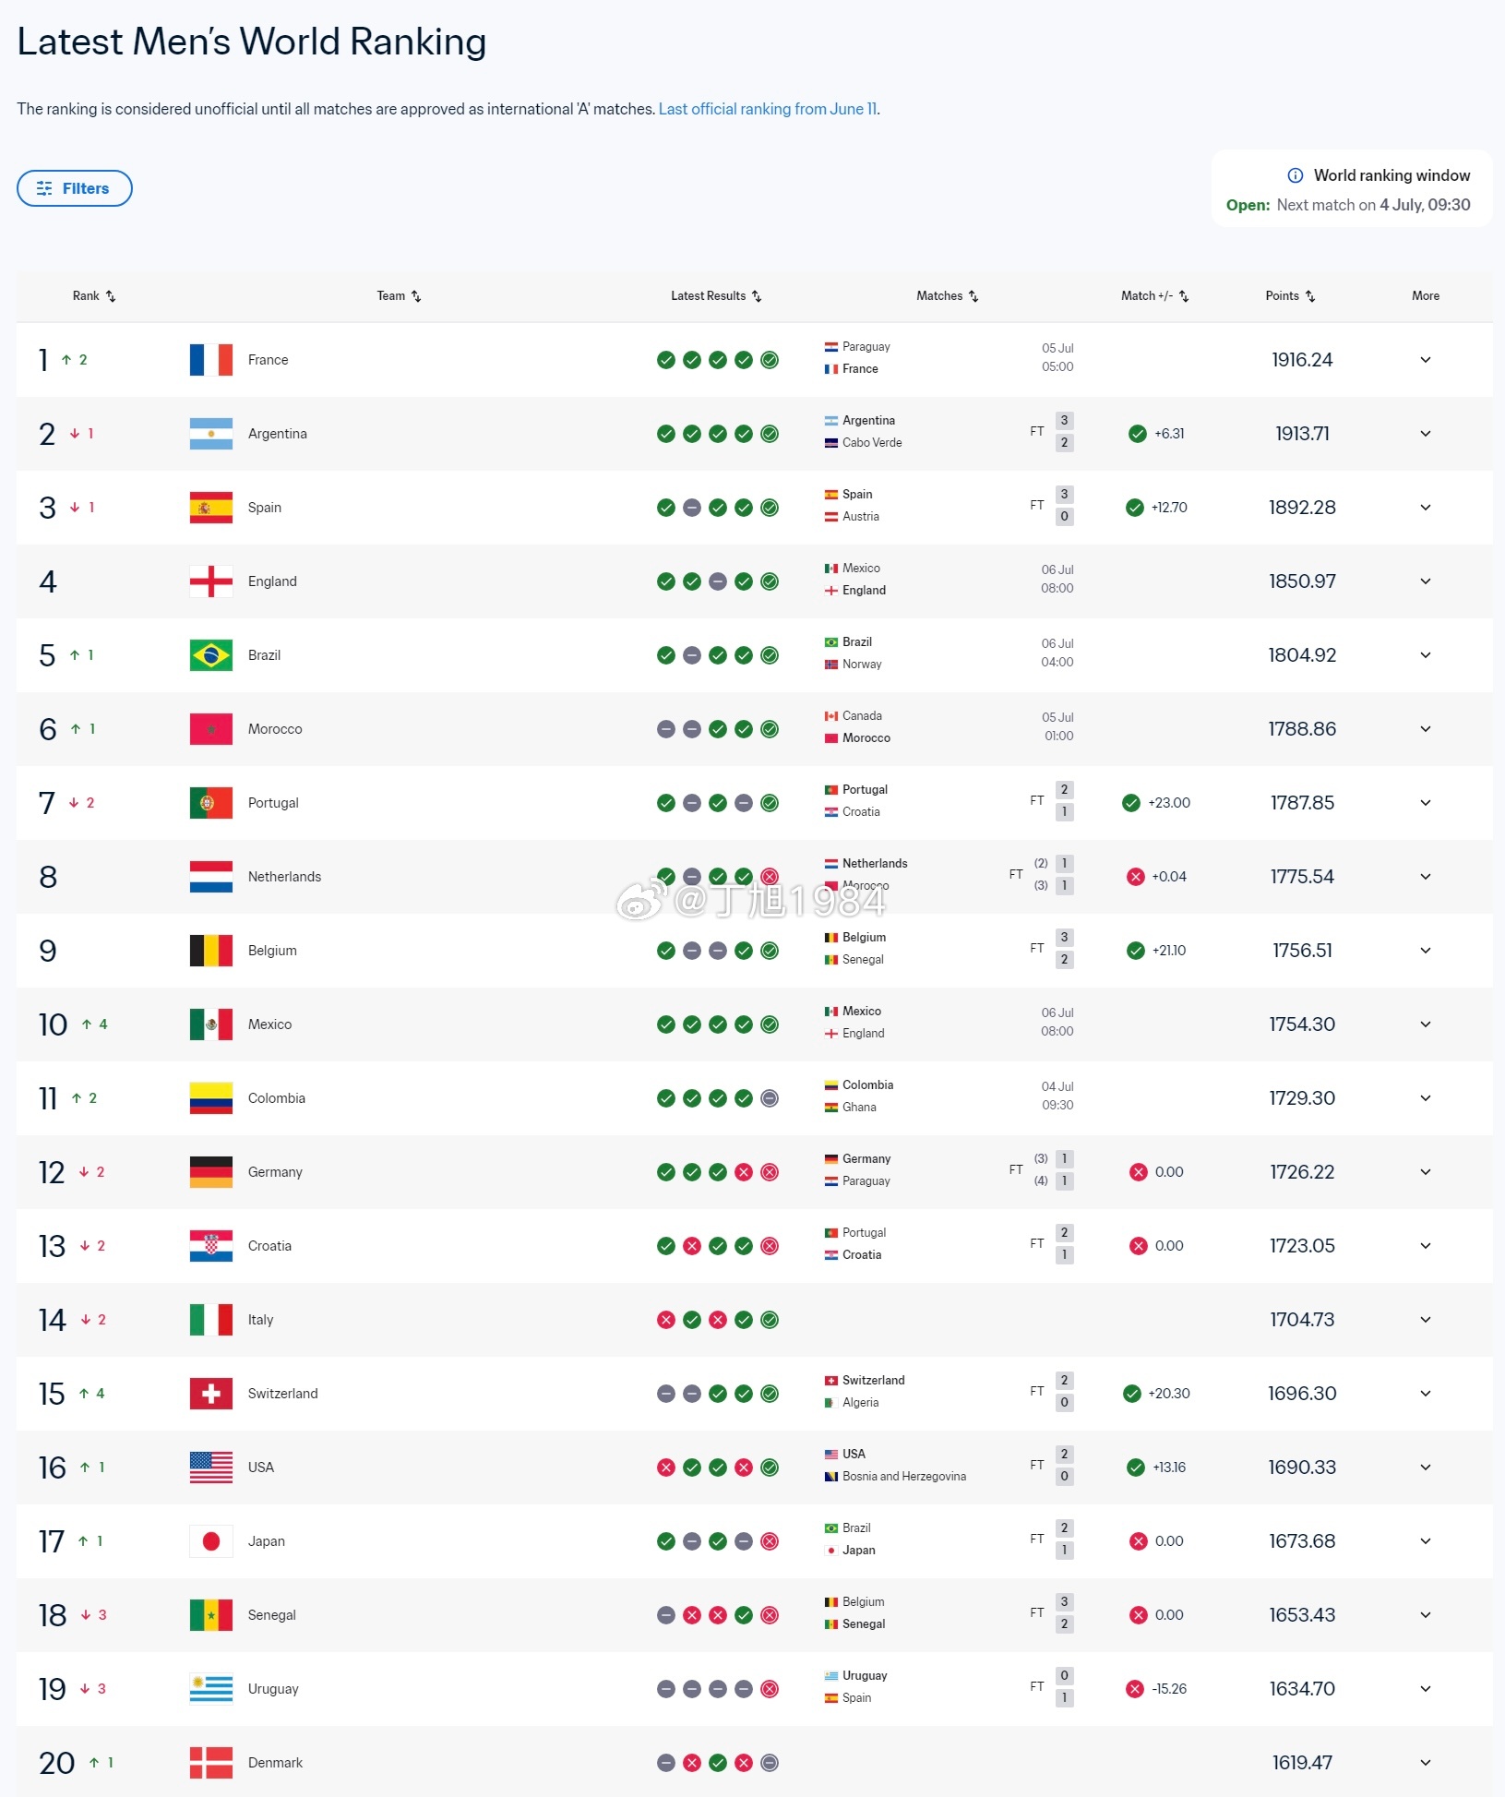Sort by Team column header

[x=399, y=295]
